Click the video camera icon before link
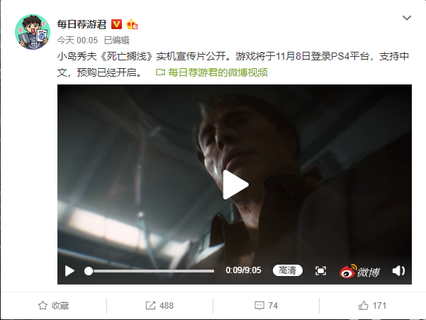The width and height of the screenshot is (426, 320). click(x=160, y=72)
